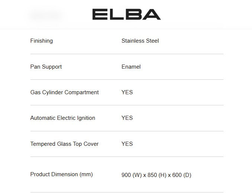
Task: Select the Gas Cylinder Compartment label
Action: [64, 92]
